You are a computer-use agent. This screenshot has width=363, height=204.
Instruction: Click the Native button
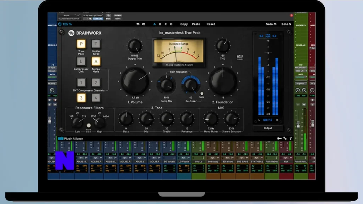[x=118, y=19]
